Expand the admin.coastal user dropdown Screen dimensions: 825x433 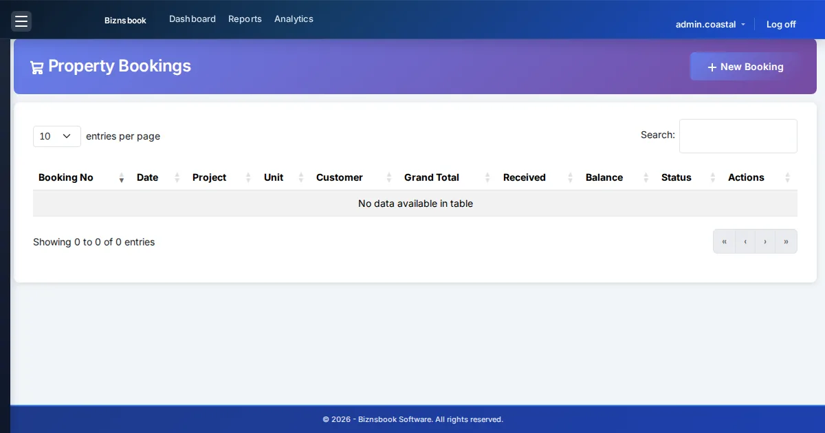coord(710,24)
